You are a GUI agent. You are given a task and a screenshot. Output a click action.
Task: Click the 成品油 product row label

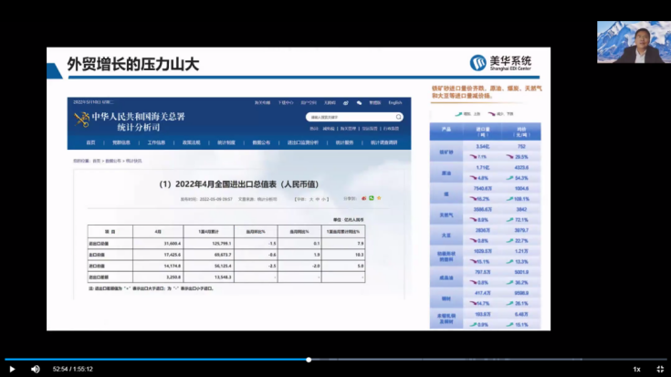[446, 278]
